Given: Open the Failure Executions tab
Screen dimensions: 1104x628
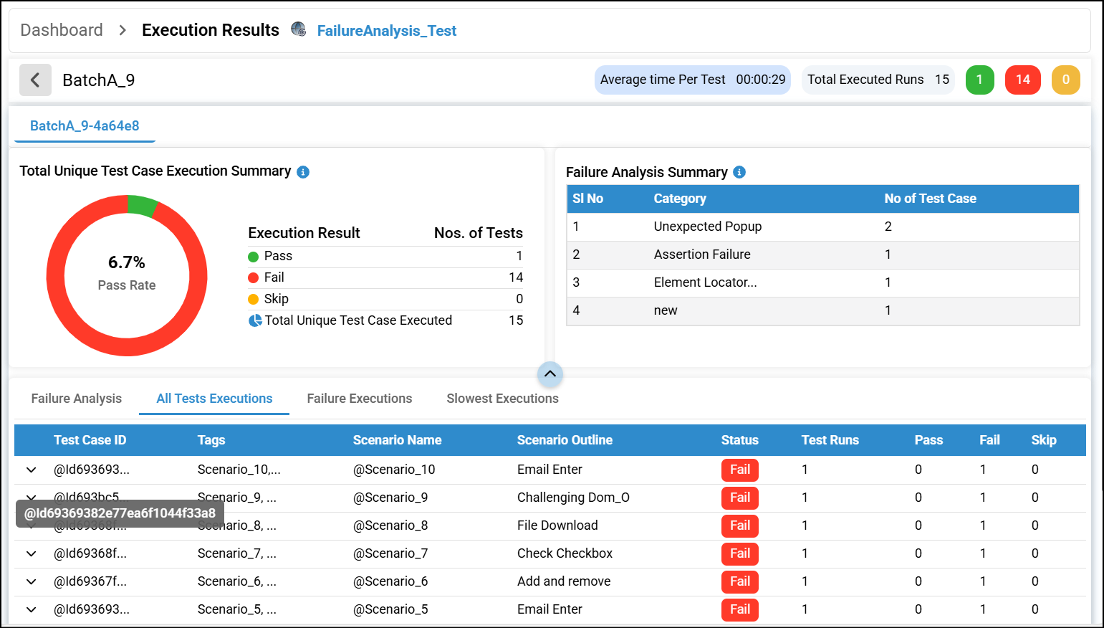Looking at the screenshot, I should point(360,399).
